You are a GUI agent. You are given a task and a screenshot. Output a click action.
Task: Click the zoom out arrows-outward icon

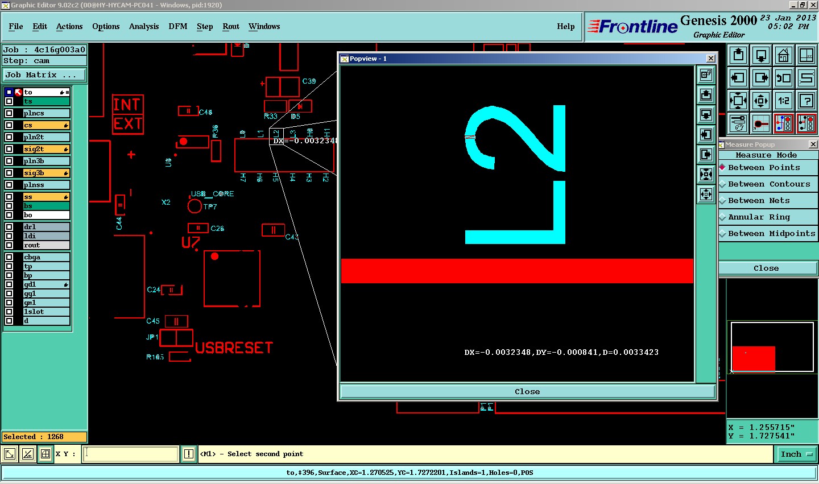[761, 101]
